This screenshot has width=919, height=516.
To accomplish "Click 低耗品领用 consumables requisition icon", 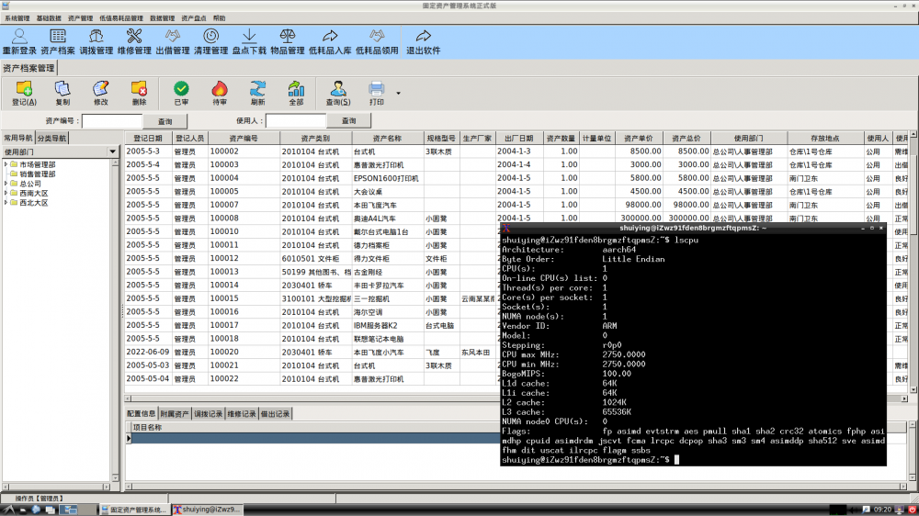I will click(377, 41).
